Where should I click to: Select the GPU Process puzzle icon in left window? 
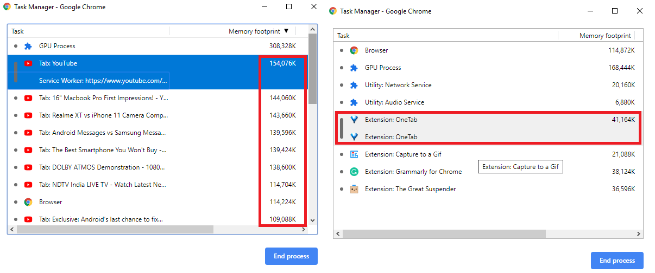point(28,46)
